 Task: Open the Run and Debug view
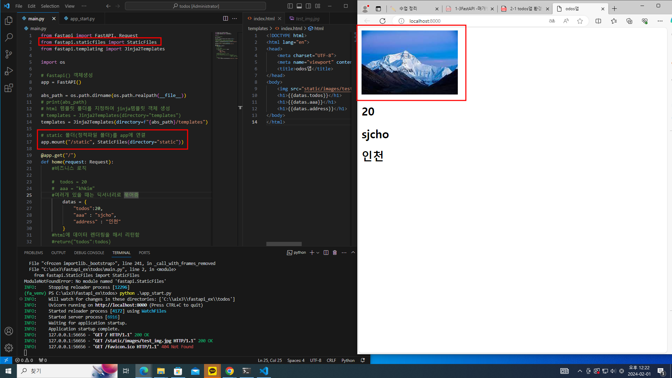tap(9, 71)
